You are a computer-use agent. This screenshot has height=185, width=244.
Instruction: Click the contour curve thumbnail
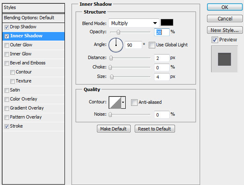pos(115,103)
